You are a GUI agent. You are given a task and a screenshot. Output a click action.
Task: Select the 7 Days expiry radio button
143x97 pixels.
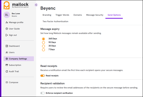pyautogui.click(x=44, y=50)
